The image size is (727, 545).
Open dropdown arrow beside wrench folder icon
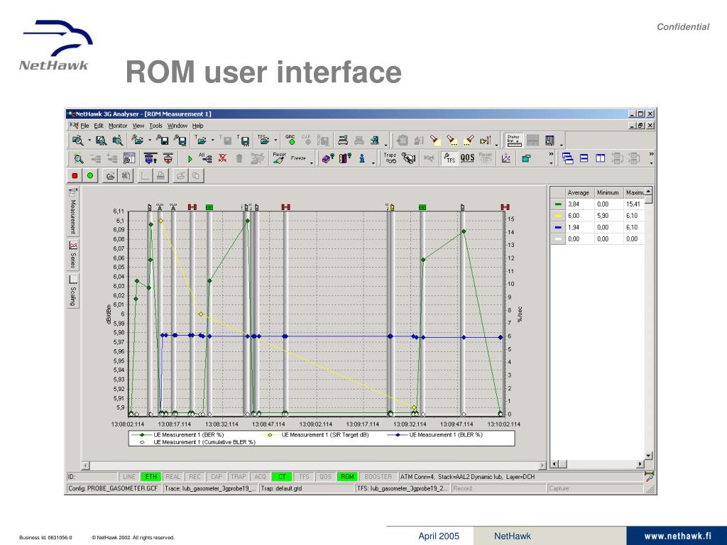click(x=149, y=140)
